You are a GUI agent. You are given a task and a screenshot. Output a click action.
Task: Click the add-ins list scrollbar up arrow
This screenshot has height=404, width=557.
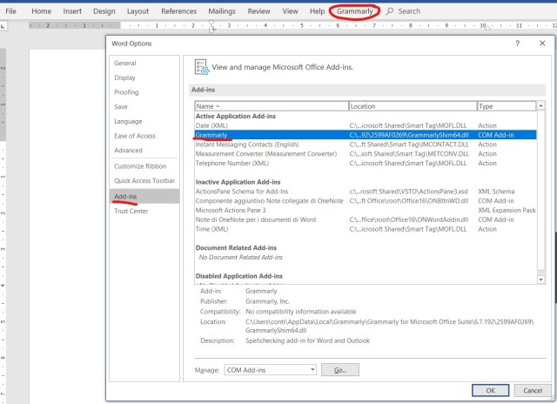click(x=542, y=106)
